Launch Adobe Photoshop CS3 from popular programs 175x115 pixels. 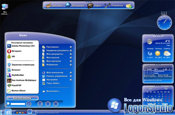point(21,46)
